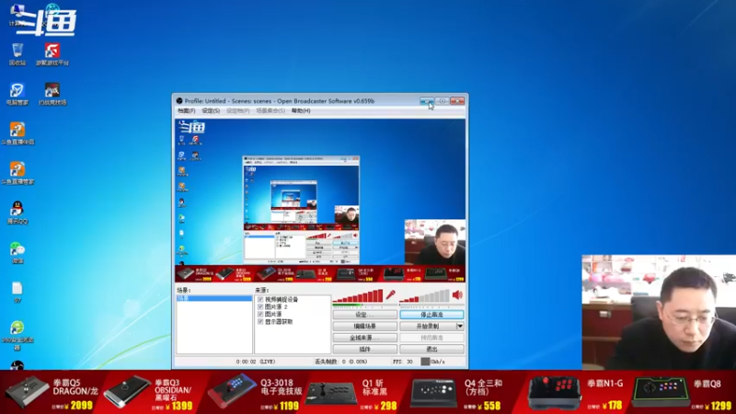The height and width of the screenshot is (414, 736).
Task: Open the 档案(F) menu in OBS
Action: 187,110
